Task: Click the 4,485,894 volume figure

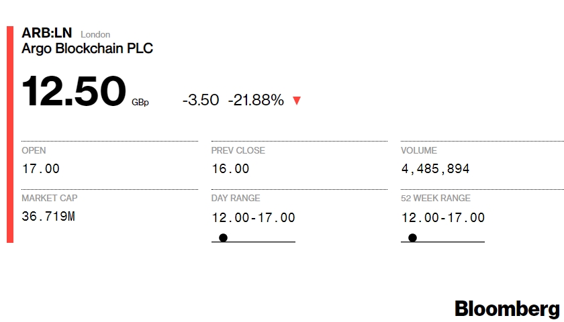Action: pos(435,168)
